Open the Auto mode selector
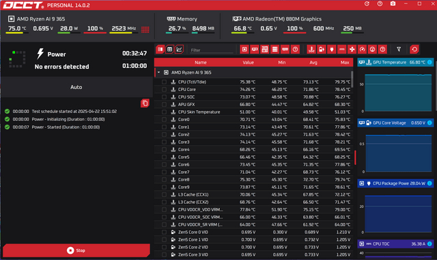 76,87
